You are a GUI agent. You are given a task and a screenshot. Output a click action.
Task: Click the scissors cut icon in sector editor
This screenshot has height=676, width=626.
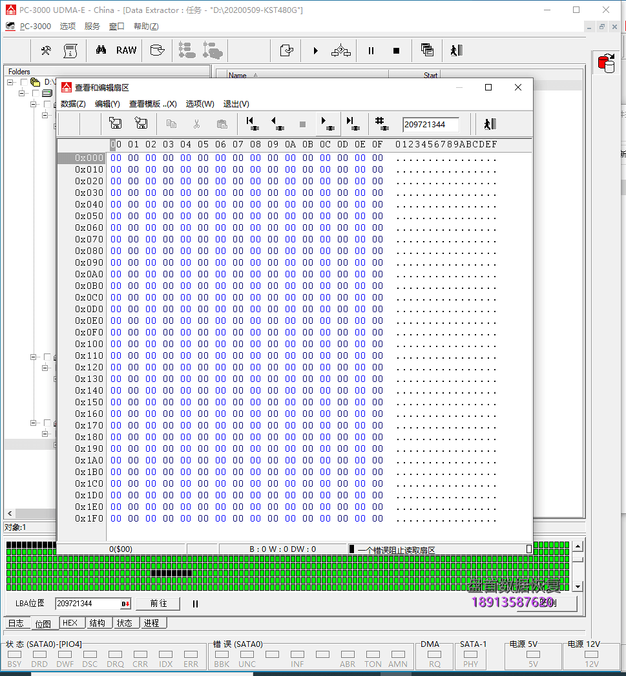click(196, 124)
